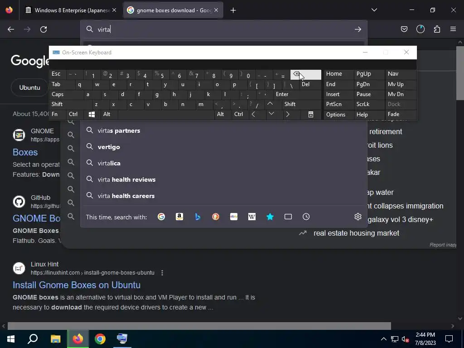
Task: Toggle left Ctrl key on keyboard
Action: pyautogui.click(x=75, y=114)
